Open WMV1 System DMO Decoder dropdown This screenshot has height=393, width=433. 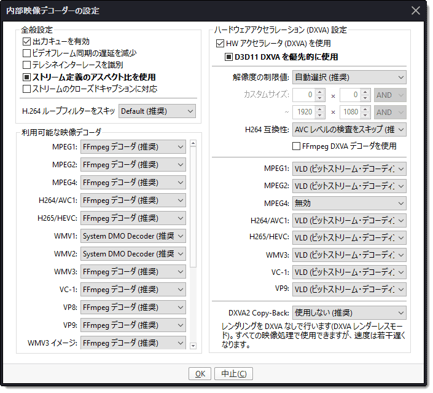[x=133, y=236]
